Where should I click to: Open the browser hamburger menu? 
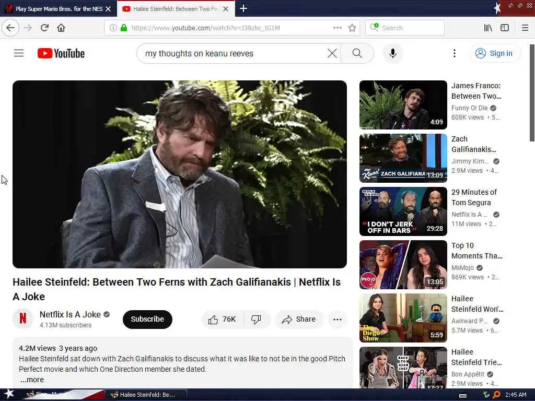pyautogui.click(x=525, y=28)
